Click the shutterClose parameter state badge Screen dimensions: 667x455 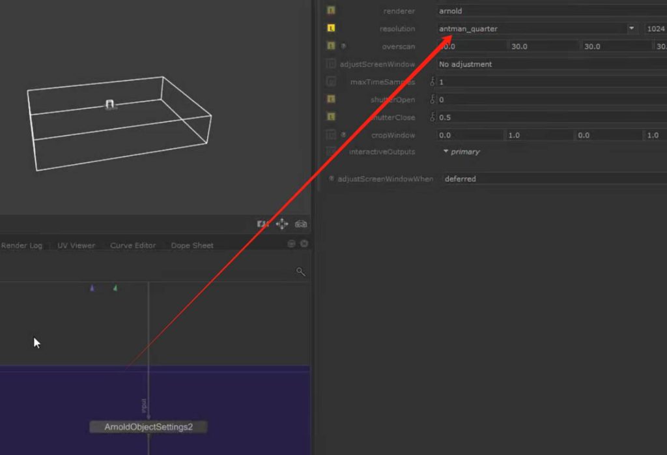tap(331, 117)
